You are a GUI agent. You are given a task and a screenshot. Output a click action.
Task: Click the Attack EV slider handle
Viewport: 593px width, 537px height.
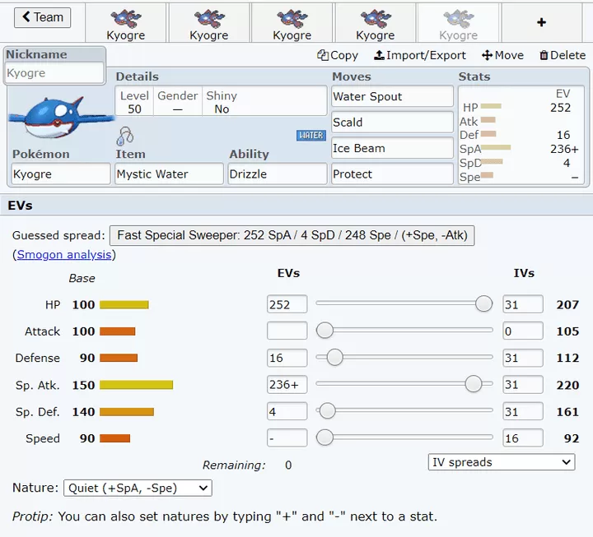325,330
